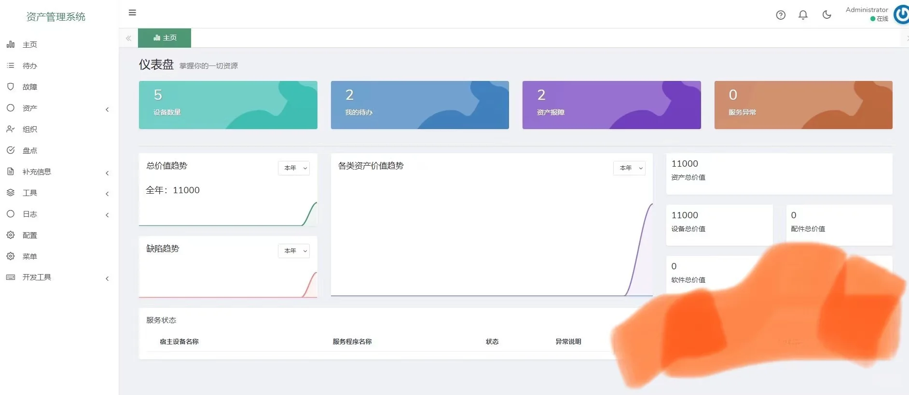Open 本年 dropdown in 各类资产价值趋势 card

(x=629, y=168)
